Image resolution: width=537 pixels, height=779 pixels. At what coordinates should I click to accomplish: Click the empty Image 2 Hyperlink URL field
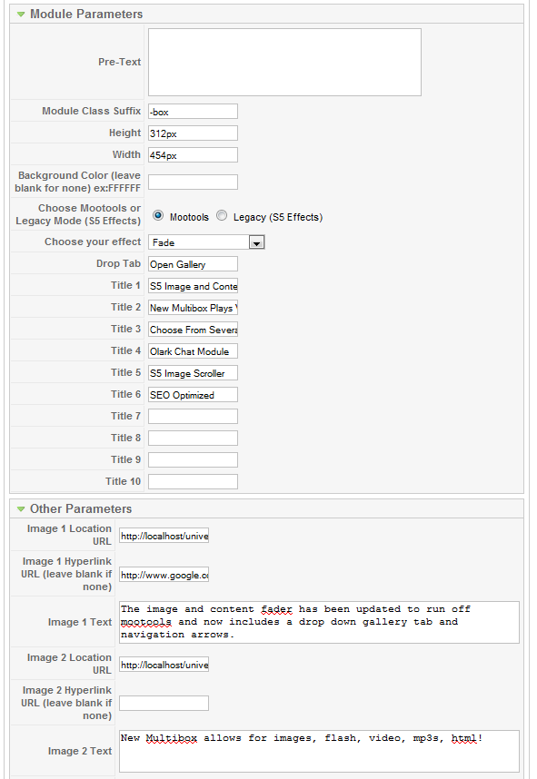click(x=164, y=703)
